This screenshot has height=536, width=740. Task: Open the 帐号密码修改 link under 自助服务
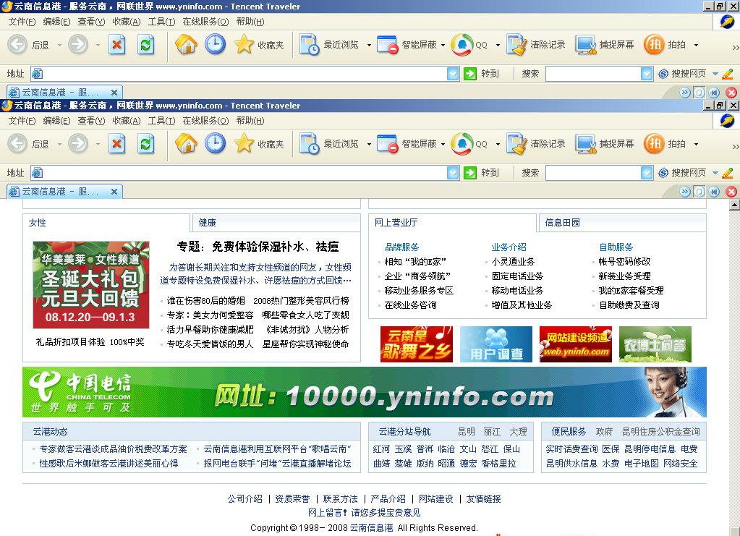(x=624, y=262)
